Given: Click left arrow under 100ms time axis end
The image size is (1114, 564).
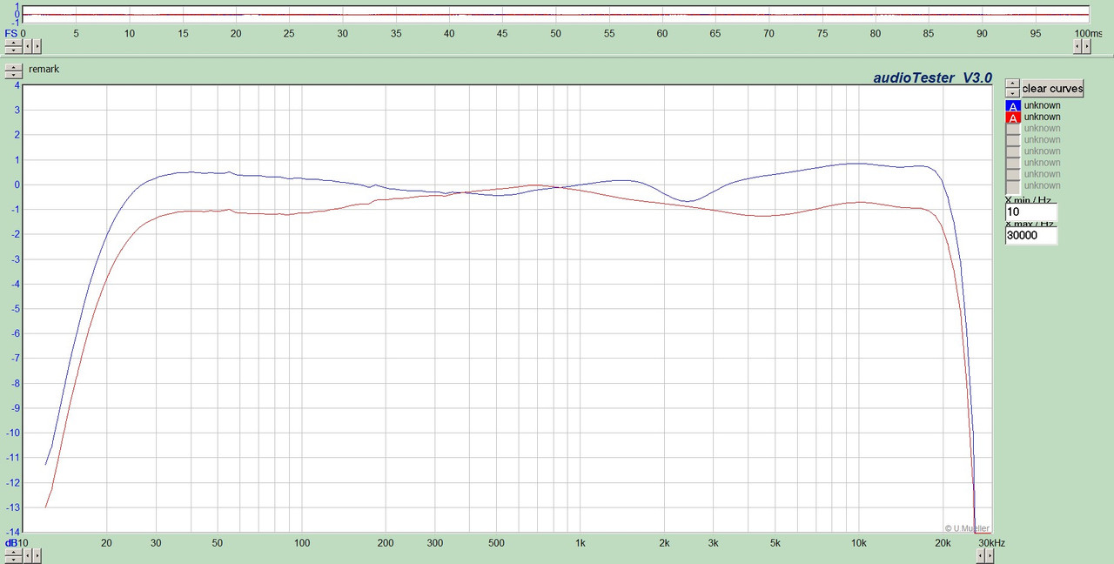Looking at the screenshot, I should click(1077, 46).
